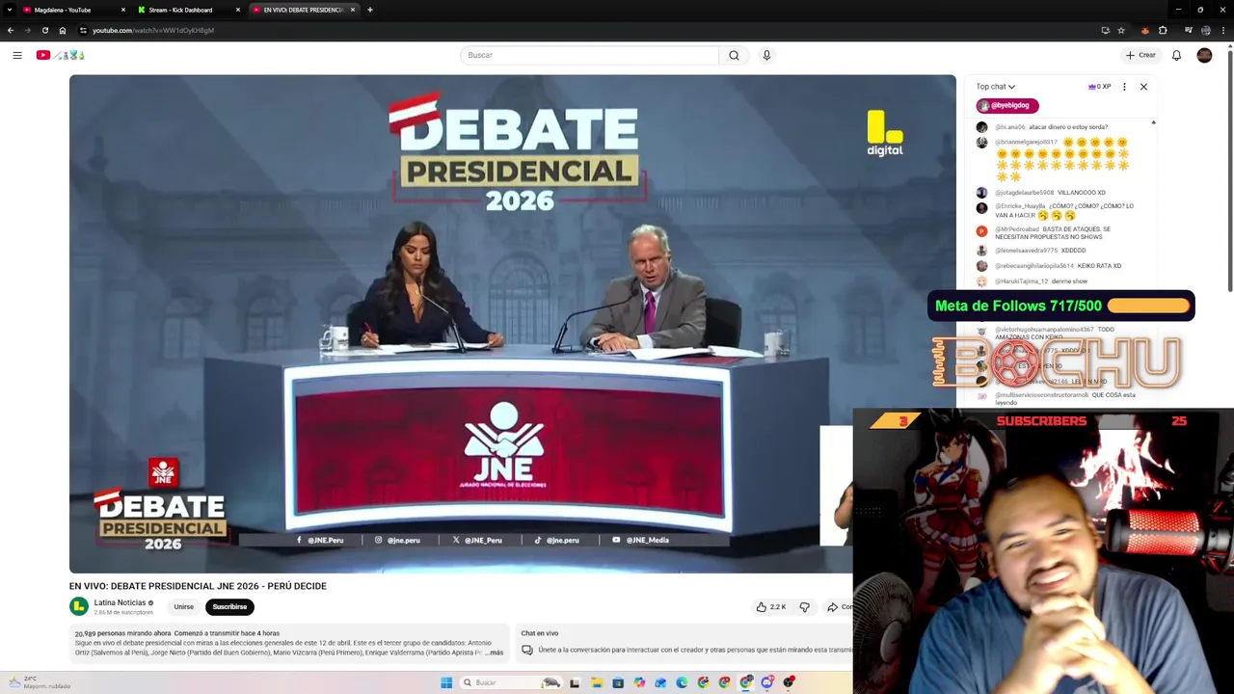The height and width of the screenshot is (694, 1234).
Task: Click the YouTube Buscar search field
Action: [x=589, y=55]
